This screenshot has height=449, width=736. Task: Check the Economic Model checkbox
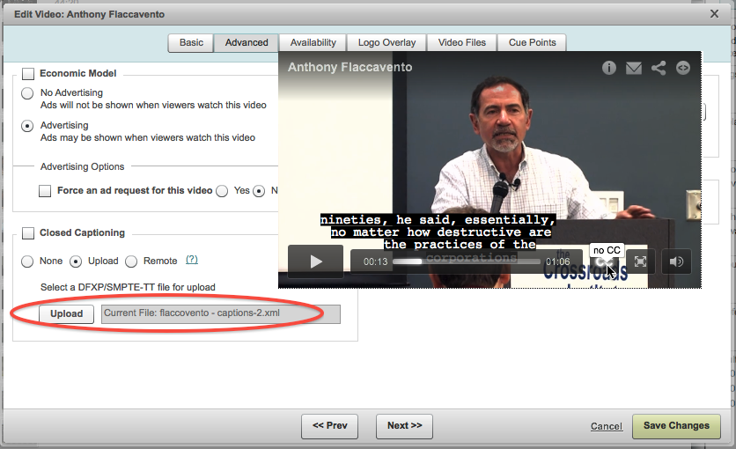tap(28, 74)
